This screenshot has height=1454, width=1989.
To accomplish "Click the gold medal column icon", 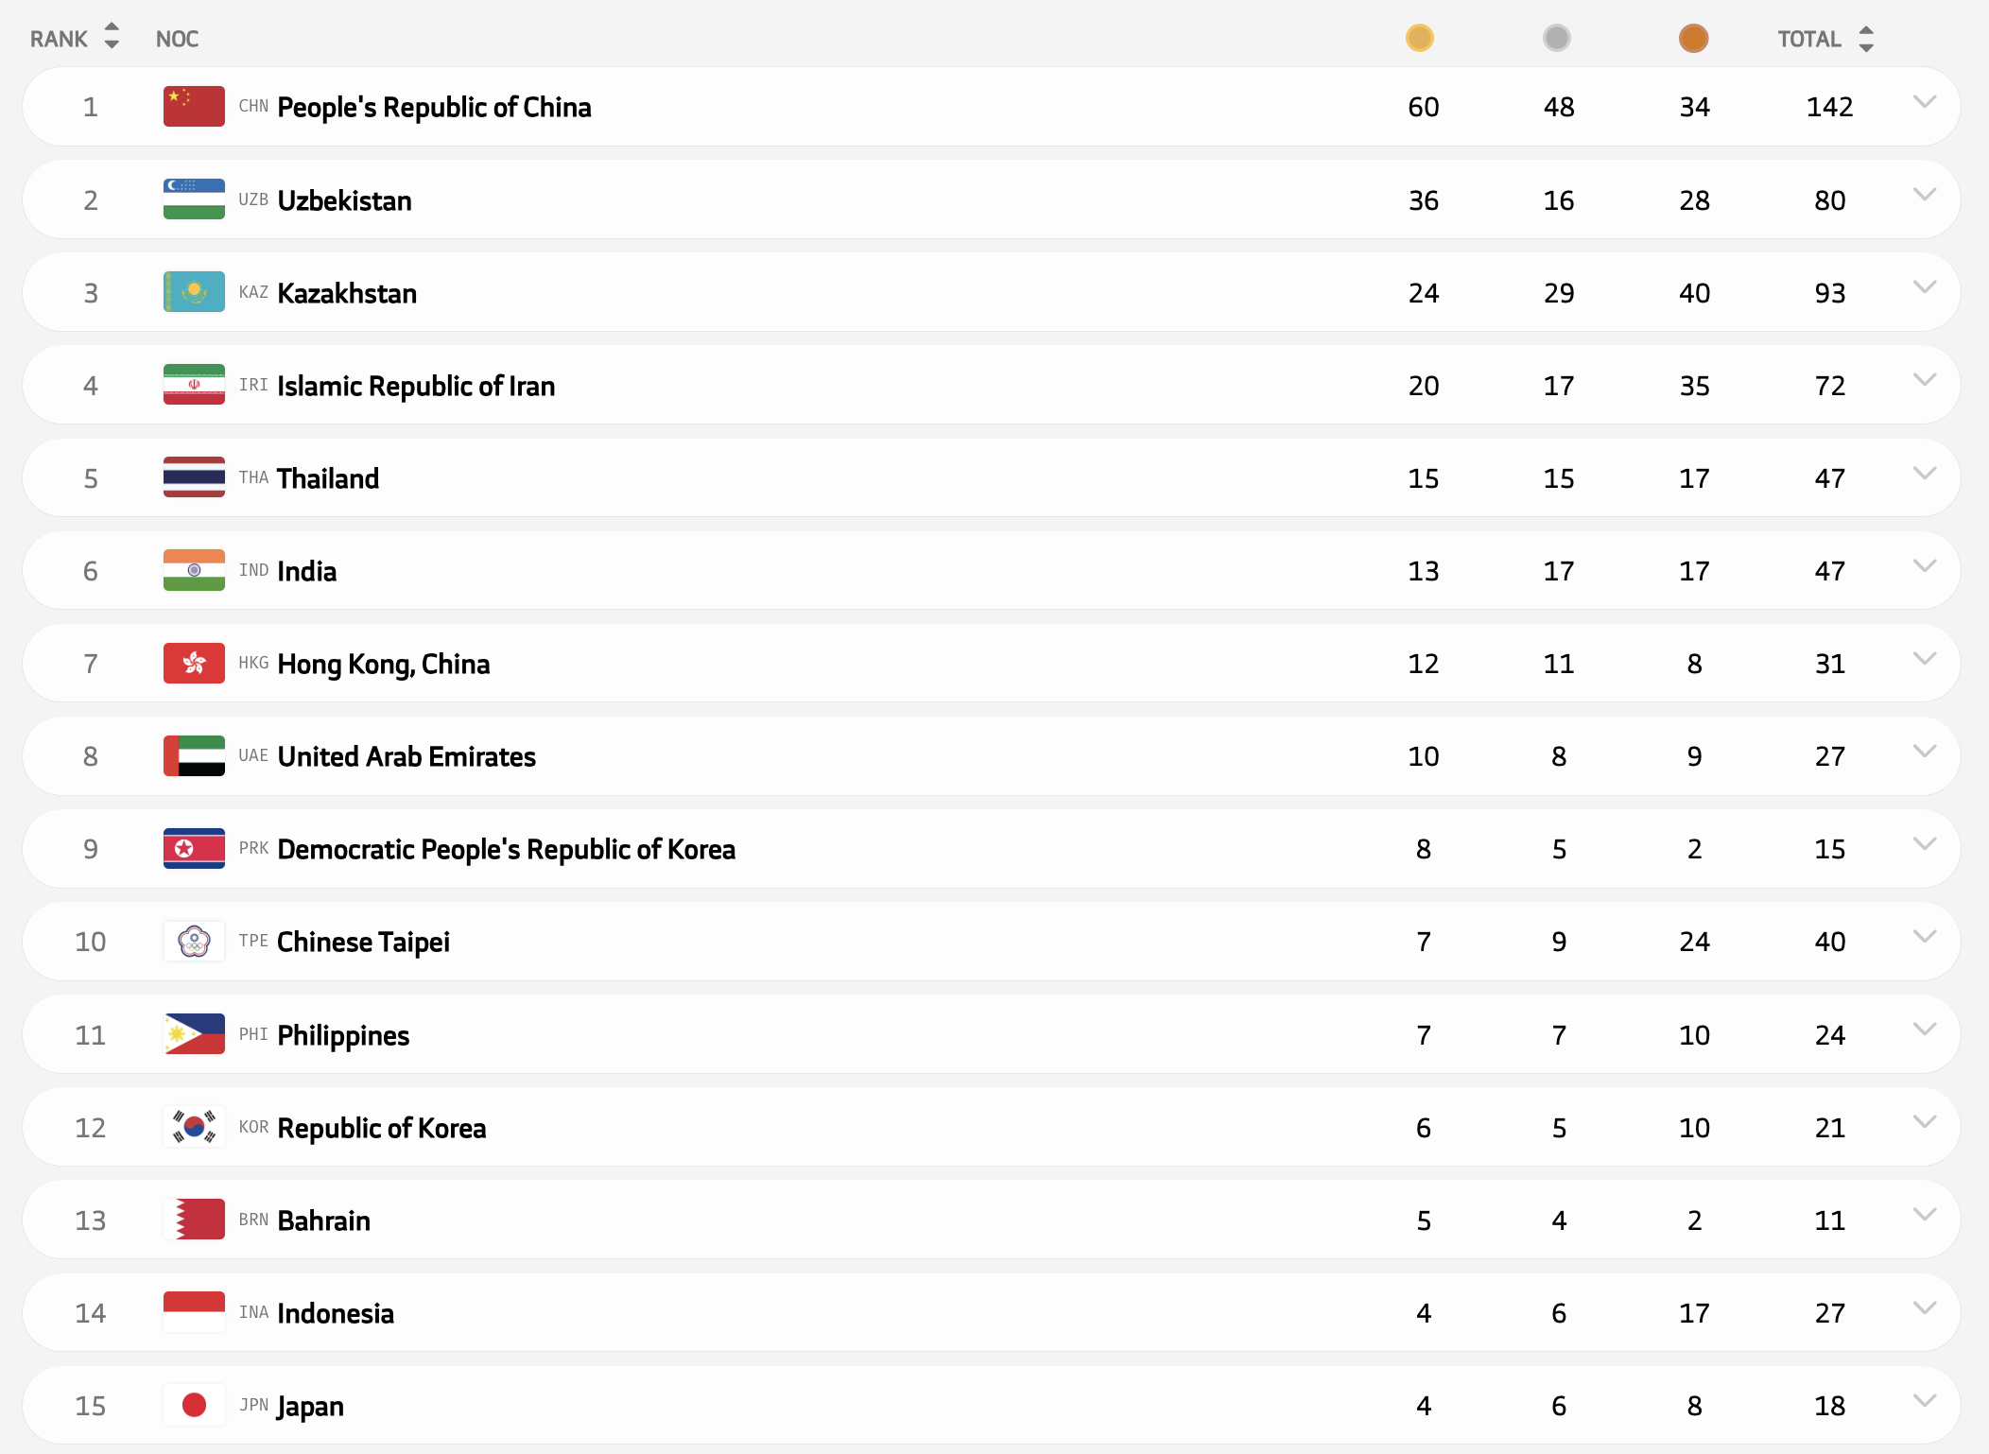I will (1419, 39).
